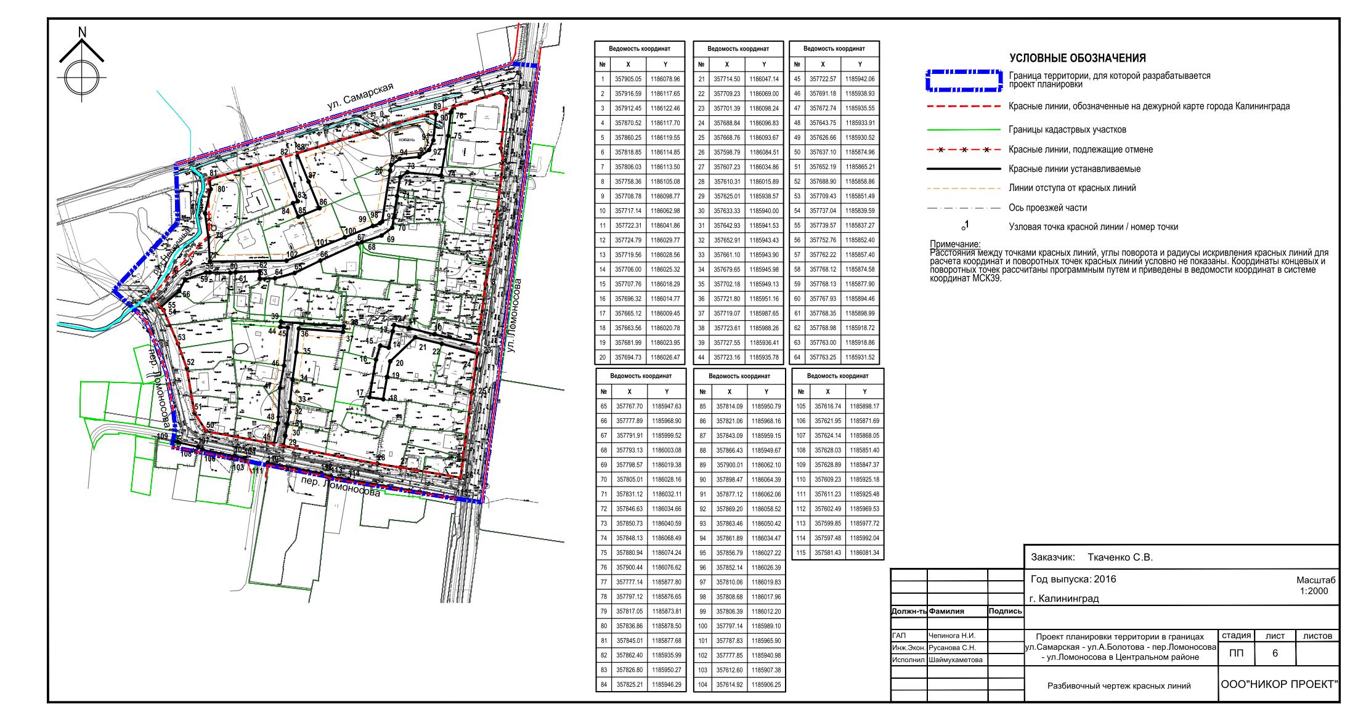Image resolution: width=1358 pixels, height=720 pixels.
Task: Click the thick black established red line legend sample
Action: point(964,169)
